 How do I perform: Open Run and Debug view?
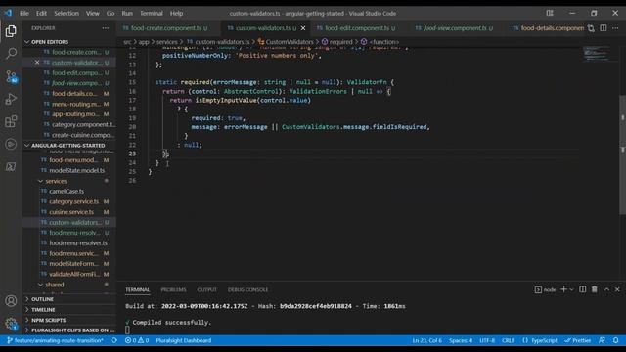click(x=11, y=99)
